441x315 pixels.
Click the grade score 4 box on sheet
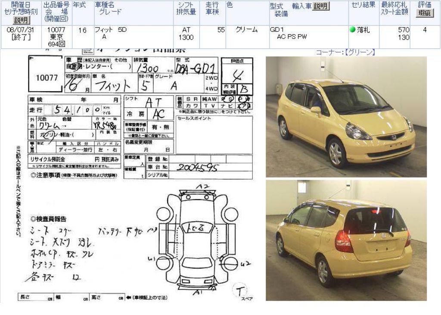236,76
